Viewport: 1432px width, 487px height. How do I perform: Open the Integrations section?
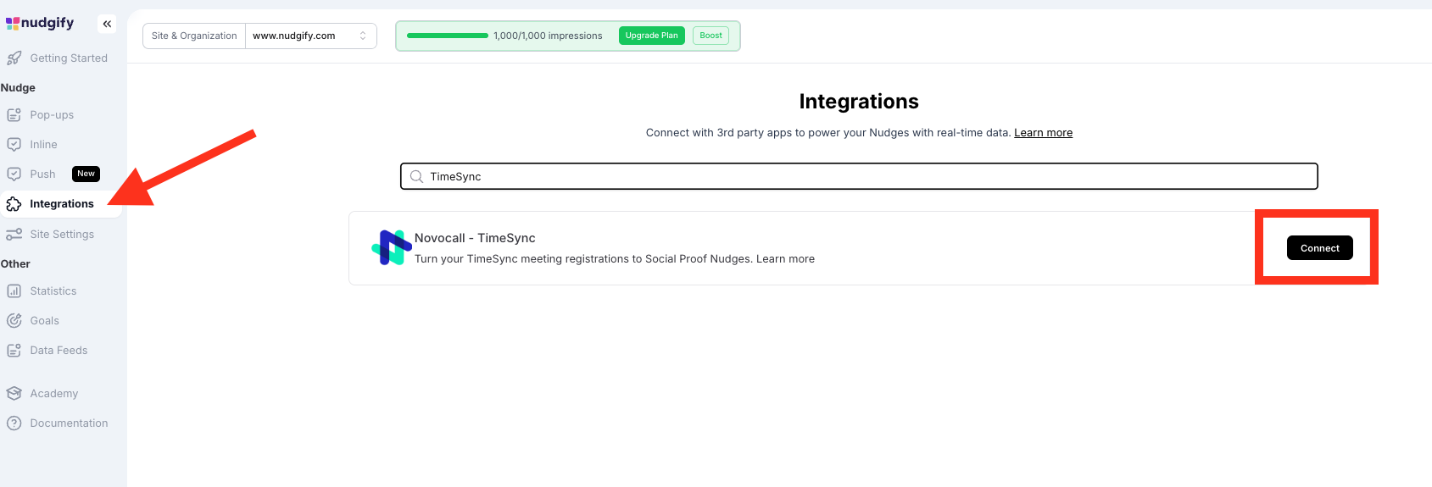pos(62,204)
